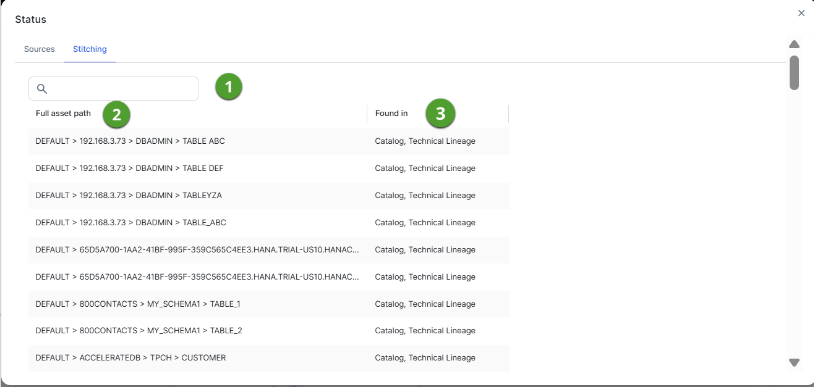Click the green callout marker number 3

point(440,114)
